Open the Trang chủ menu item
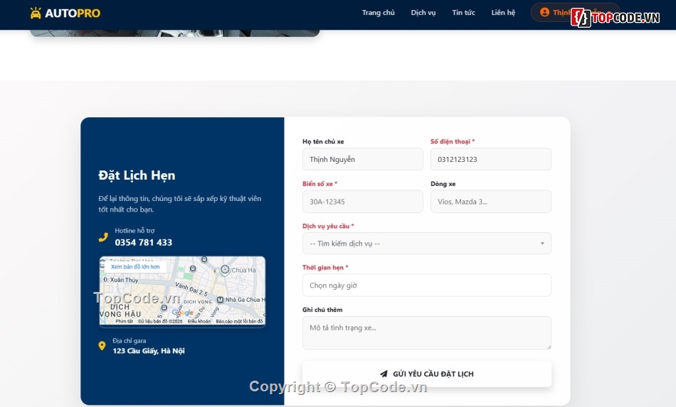 [378, 13]
